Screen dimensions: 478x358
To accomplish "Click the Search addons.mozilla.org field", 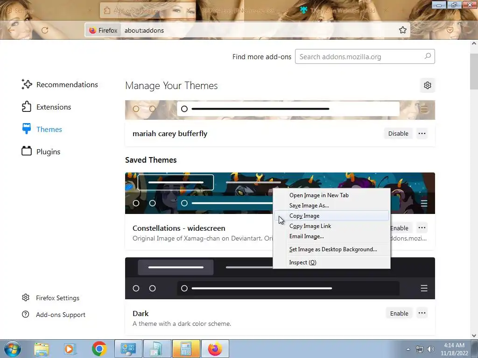I will [365, 56].
